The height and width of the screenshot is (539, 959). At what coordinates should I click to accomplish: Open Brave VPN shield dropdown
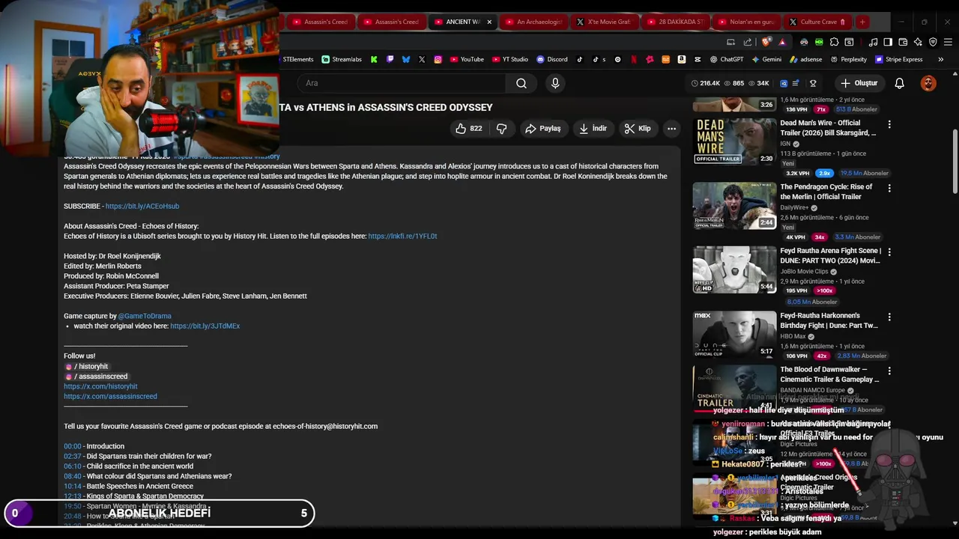click(x=933, y=42)
